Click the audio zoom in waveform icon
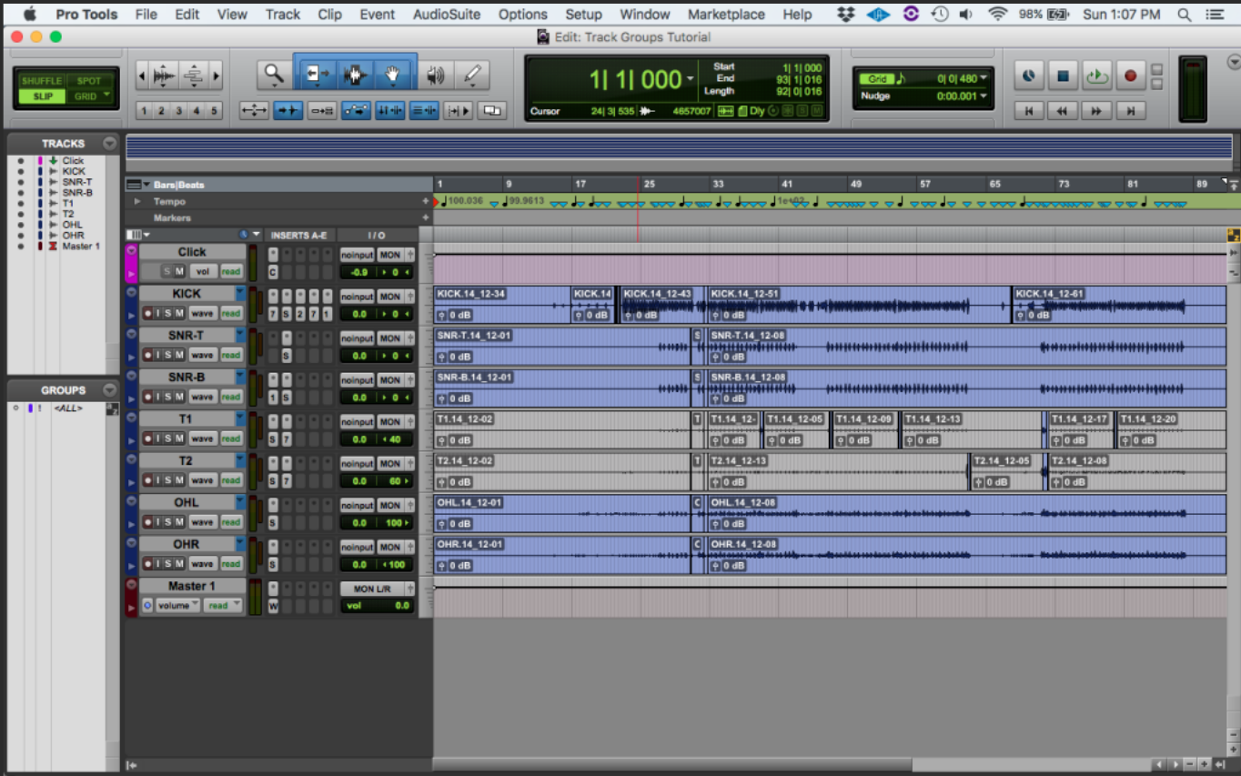The height and width of the screenshot is (776, 1241). (164, 76)
